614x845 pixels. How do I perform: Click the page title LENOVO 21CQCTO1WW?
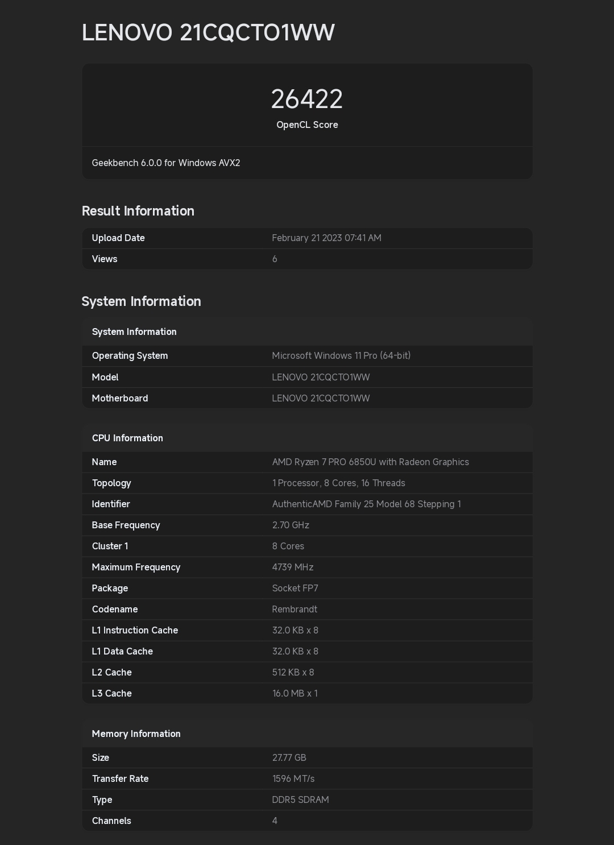(x=208, y=32)
